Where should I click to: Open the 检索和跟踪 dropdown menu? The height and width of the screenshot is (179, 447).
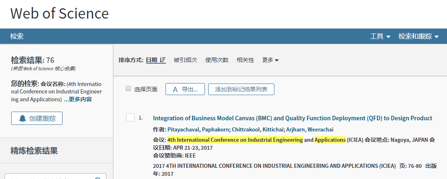point(418,36)
